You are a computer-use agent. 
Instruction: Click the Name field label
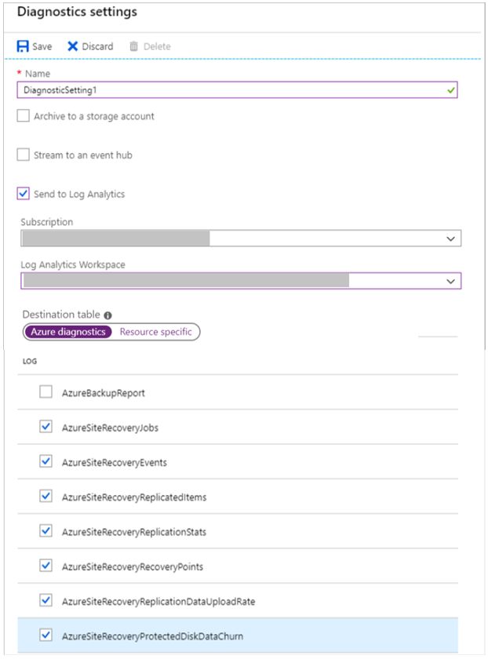click(38, 74)
